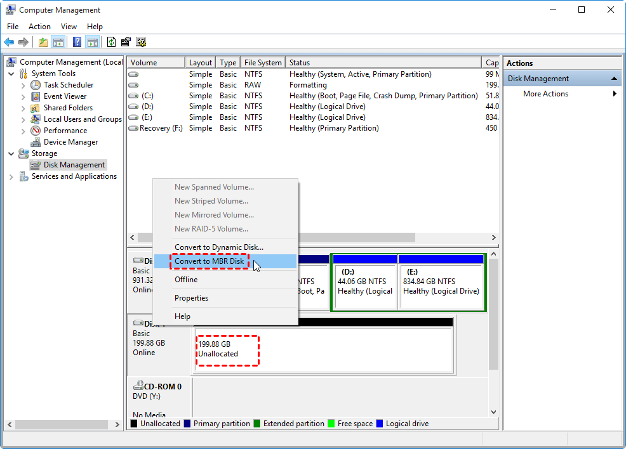Click the Back arrow in the toolbar
Viewport: 626px width, 449px height.
point(9,42)
